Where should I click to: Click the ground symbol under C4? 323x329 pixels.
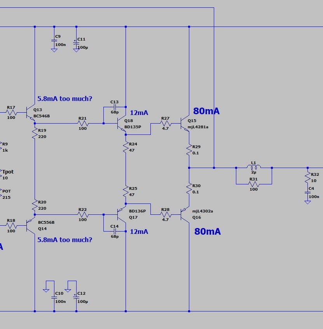[307, 202]
